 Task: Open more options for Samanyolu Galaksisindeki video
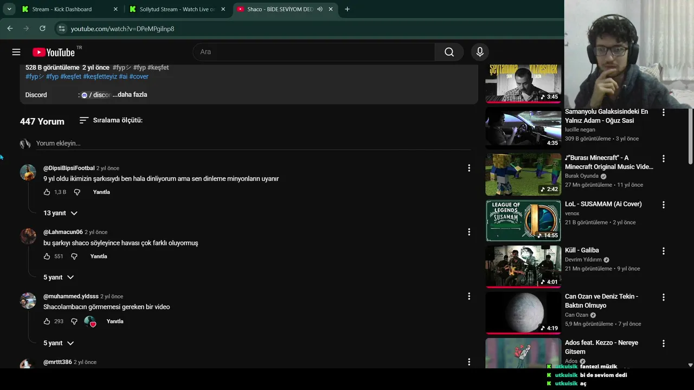tap(663, 113)
